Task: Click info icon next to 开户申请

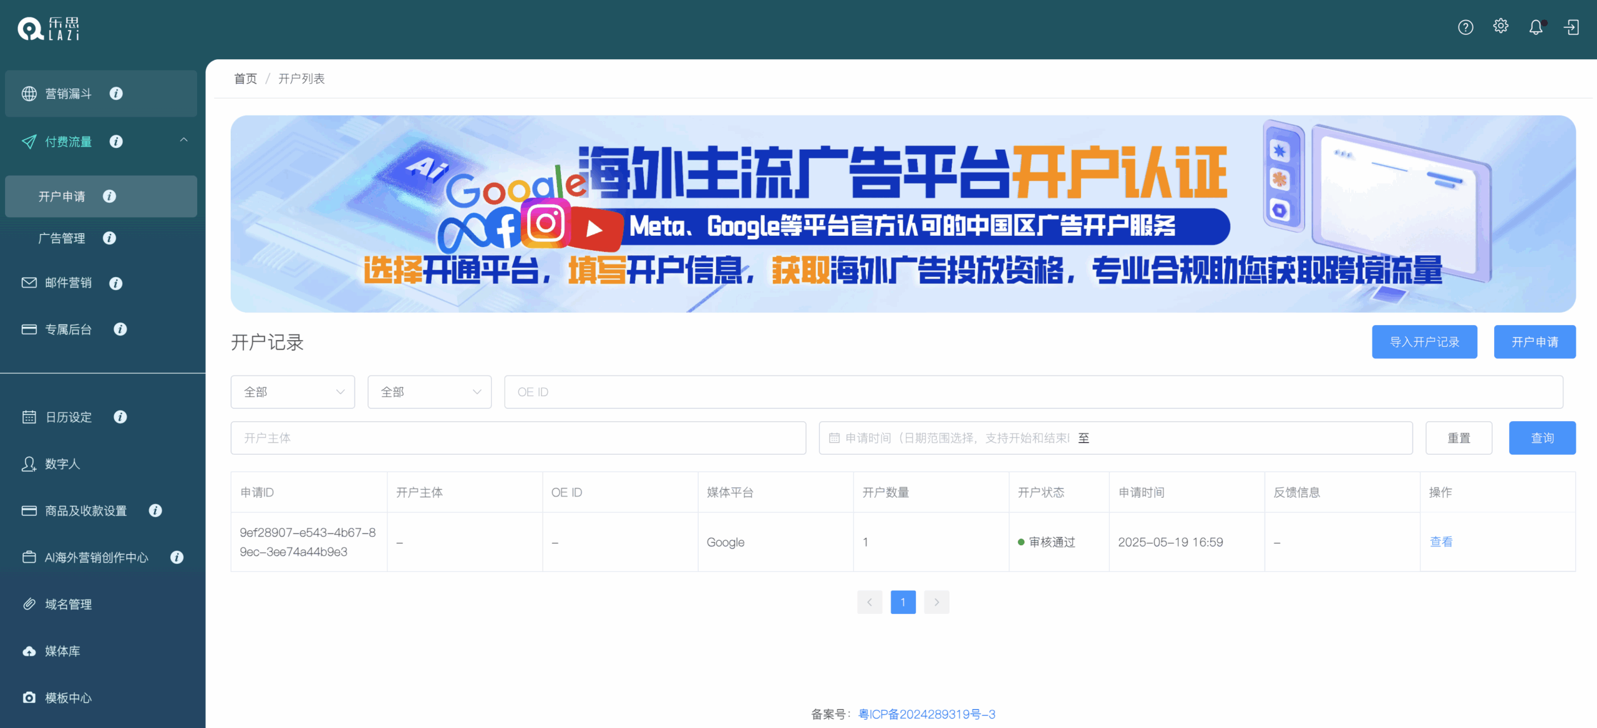Action: (x=109, y=197)
